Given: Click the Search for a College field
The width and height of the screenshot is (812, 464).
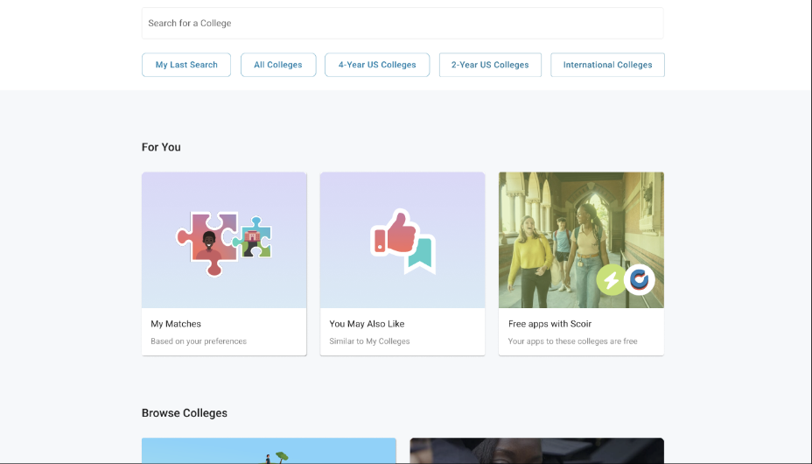Looking at the screenshot, I should (402, 24).
